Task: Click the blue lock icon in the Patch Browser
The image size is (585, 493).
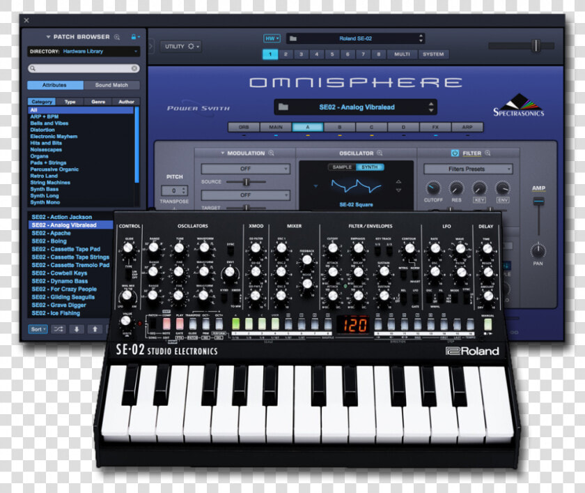Action: (133, 36)
